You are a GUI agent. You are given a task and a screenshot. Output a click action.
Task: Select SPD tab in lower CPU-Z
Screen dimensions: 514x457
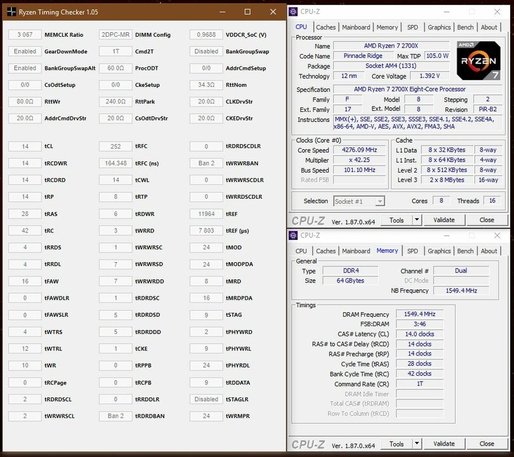[x=412, y=251]
